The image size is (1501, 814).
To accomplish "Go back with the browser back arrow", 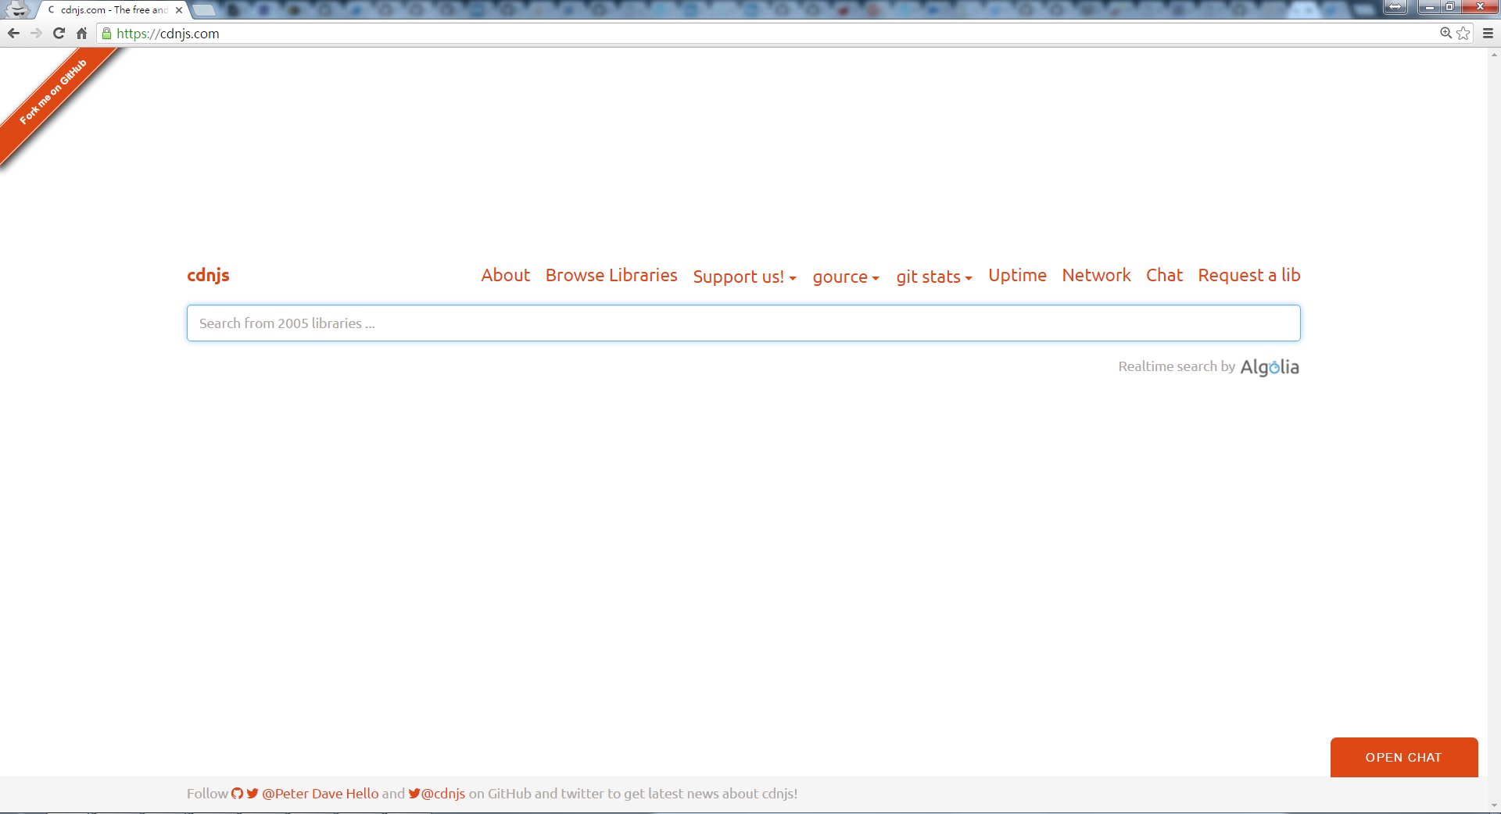I will pos(13,34).
